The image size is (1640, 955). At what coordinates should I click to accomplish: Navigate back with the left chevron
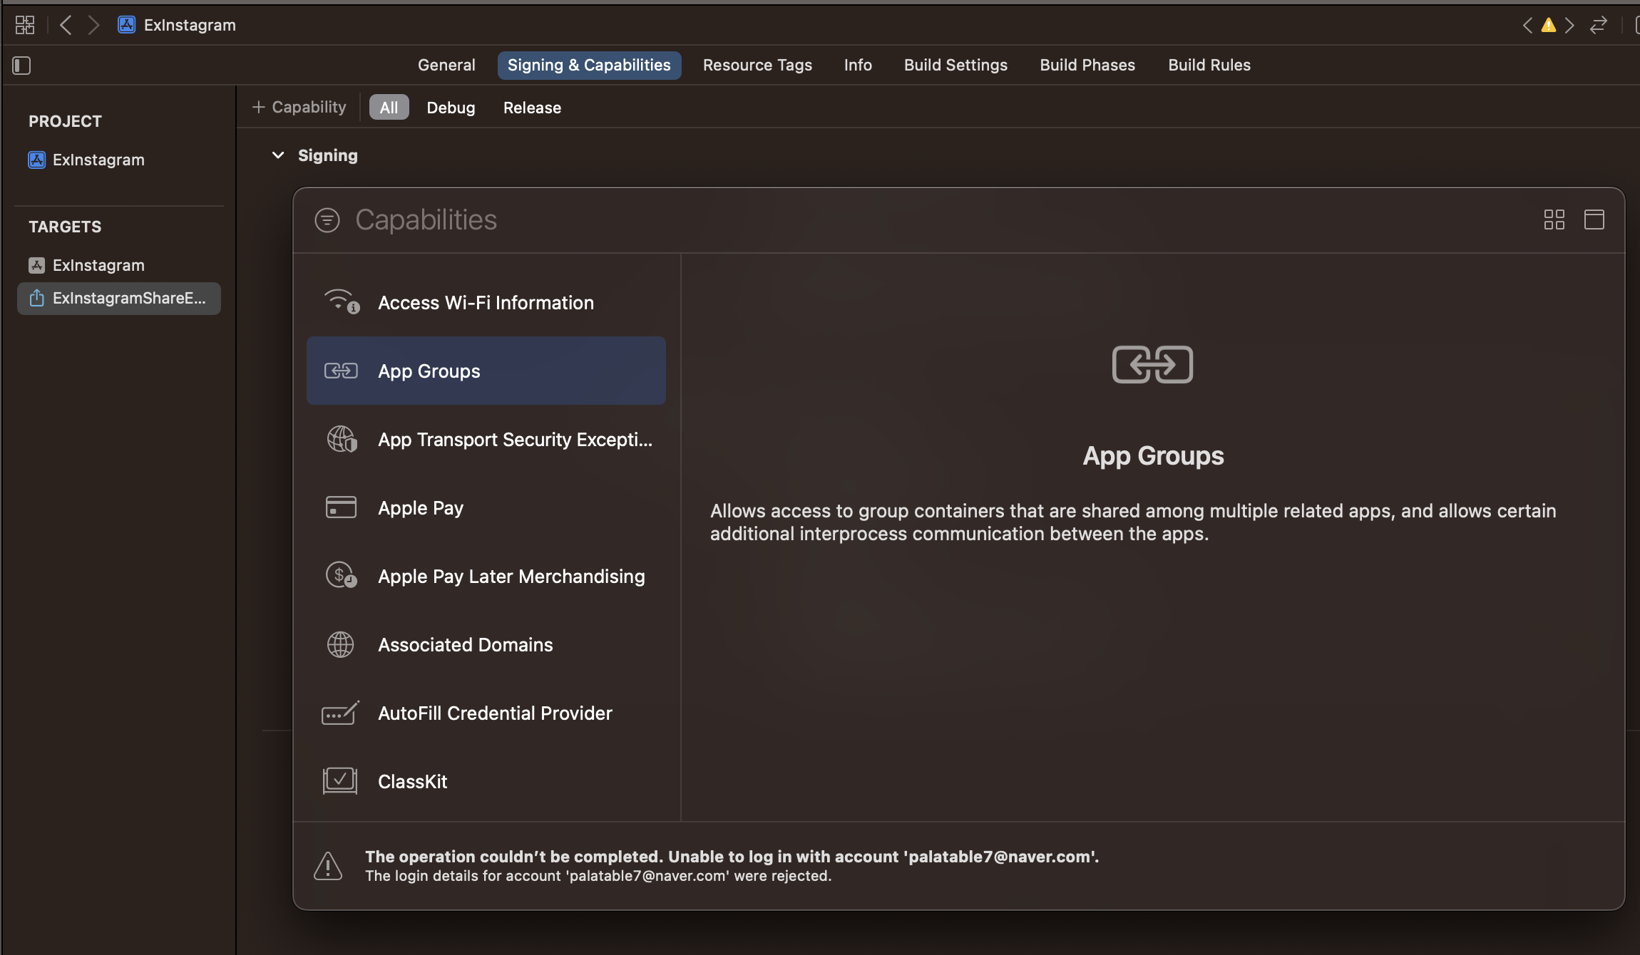coord(66,25)
